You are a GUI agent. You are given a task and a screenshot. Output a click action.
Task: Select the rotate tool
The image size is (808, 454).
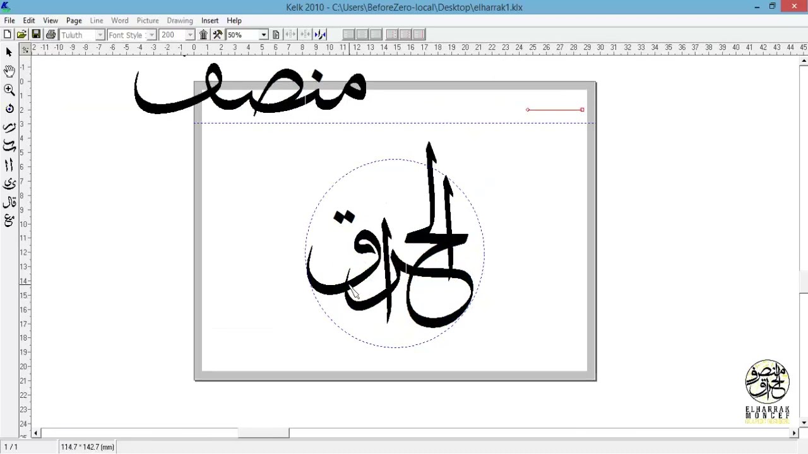pos(9,108)
